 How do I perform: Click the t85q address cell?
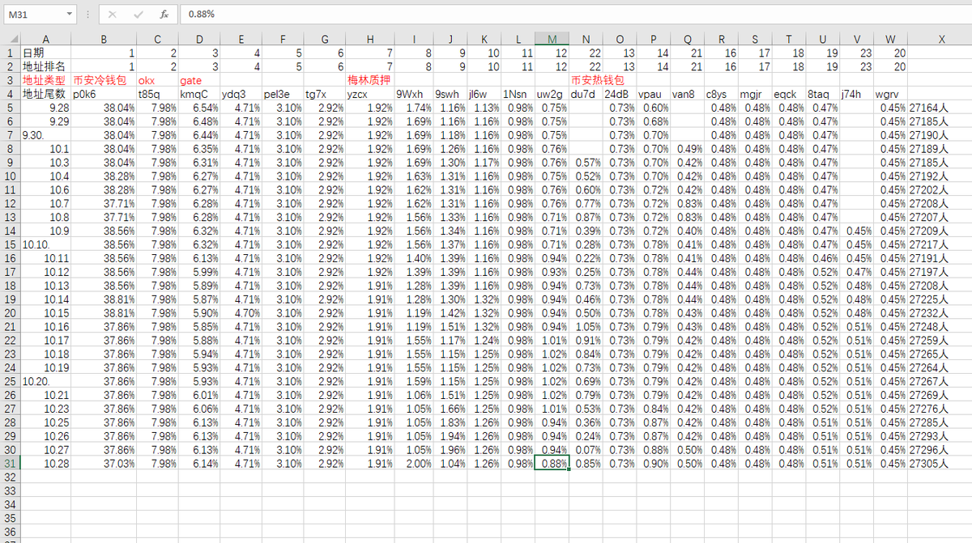tap(157, 94)
